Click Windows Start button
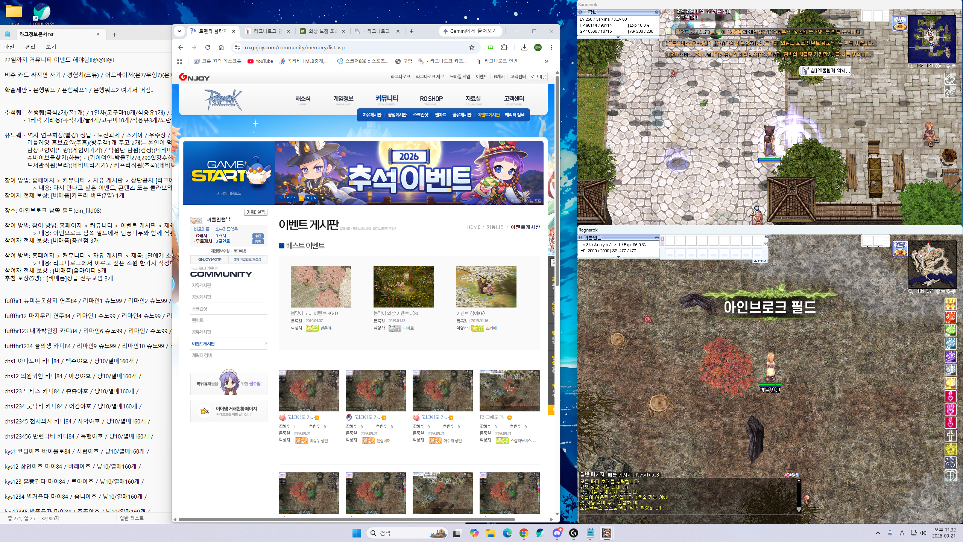 pos(357,533)
